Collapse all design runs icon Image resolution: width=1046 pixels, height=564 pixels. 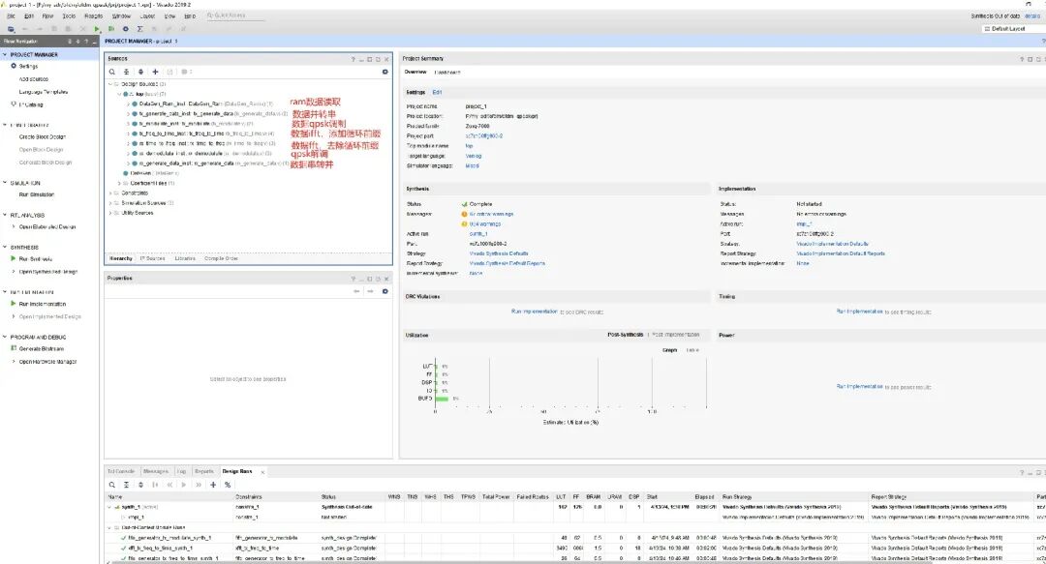(x=126, y=485)
